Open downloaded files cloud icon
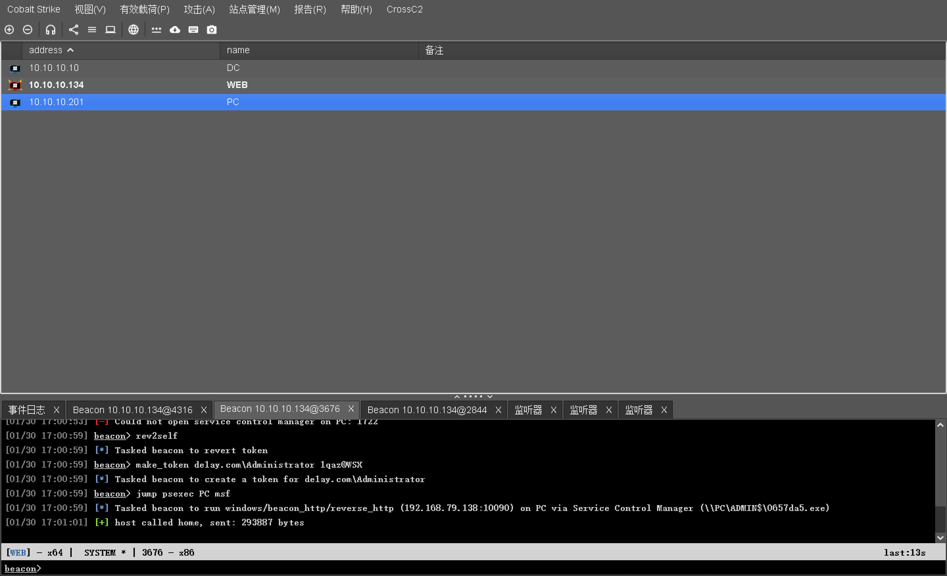Viewport: 947px width, 576px height. click(x=175, y=30)
